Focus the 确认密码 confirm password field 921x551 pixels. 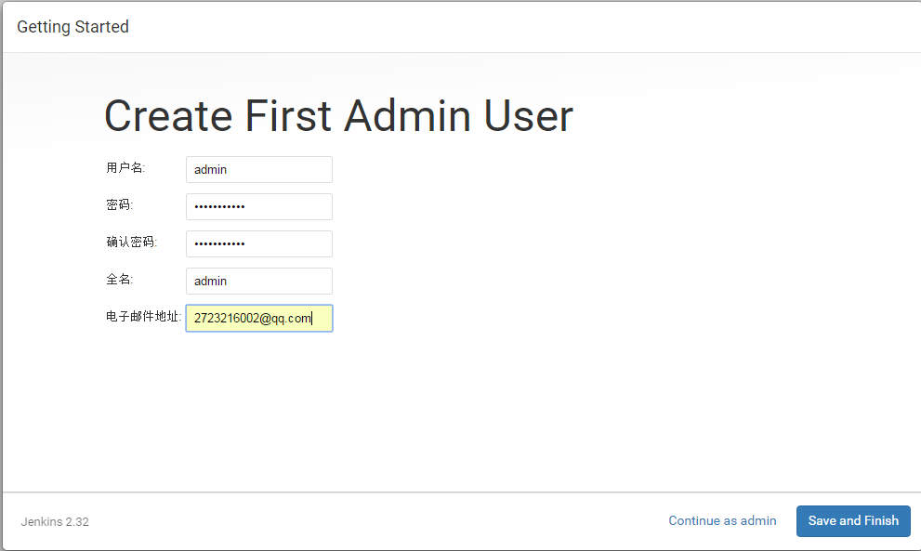[258, 243]
